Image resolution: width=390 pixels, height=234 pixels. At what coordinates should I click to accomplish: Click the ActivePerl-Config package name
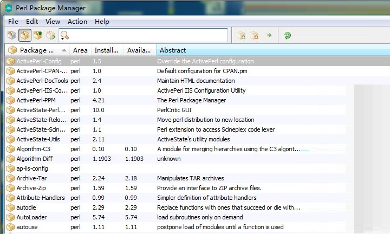pos(39,61)
